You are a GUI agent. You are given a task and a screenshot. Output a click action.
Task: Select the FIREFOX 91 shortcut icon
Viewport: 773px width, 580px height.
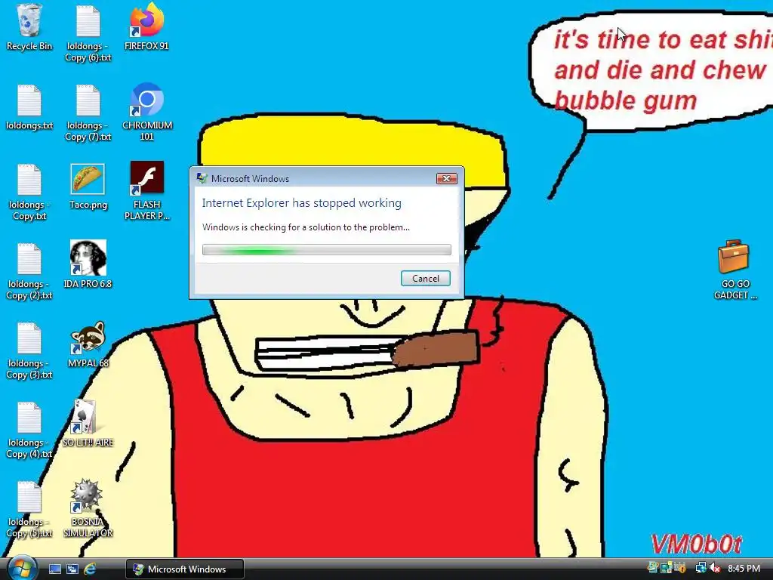146,27
